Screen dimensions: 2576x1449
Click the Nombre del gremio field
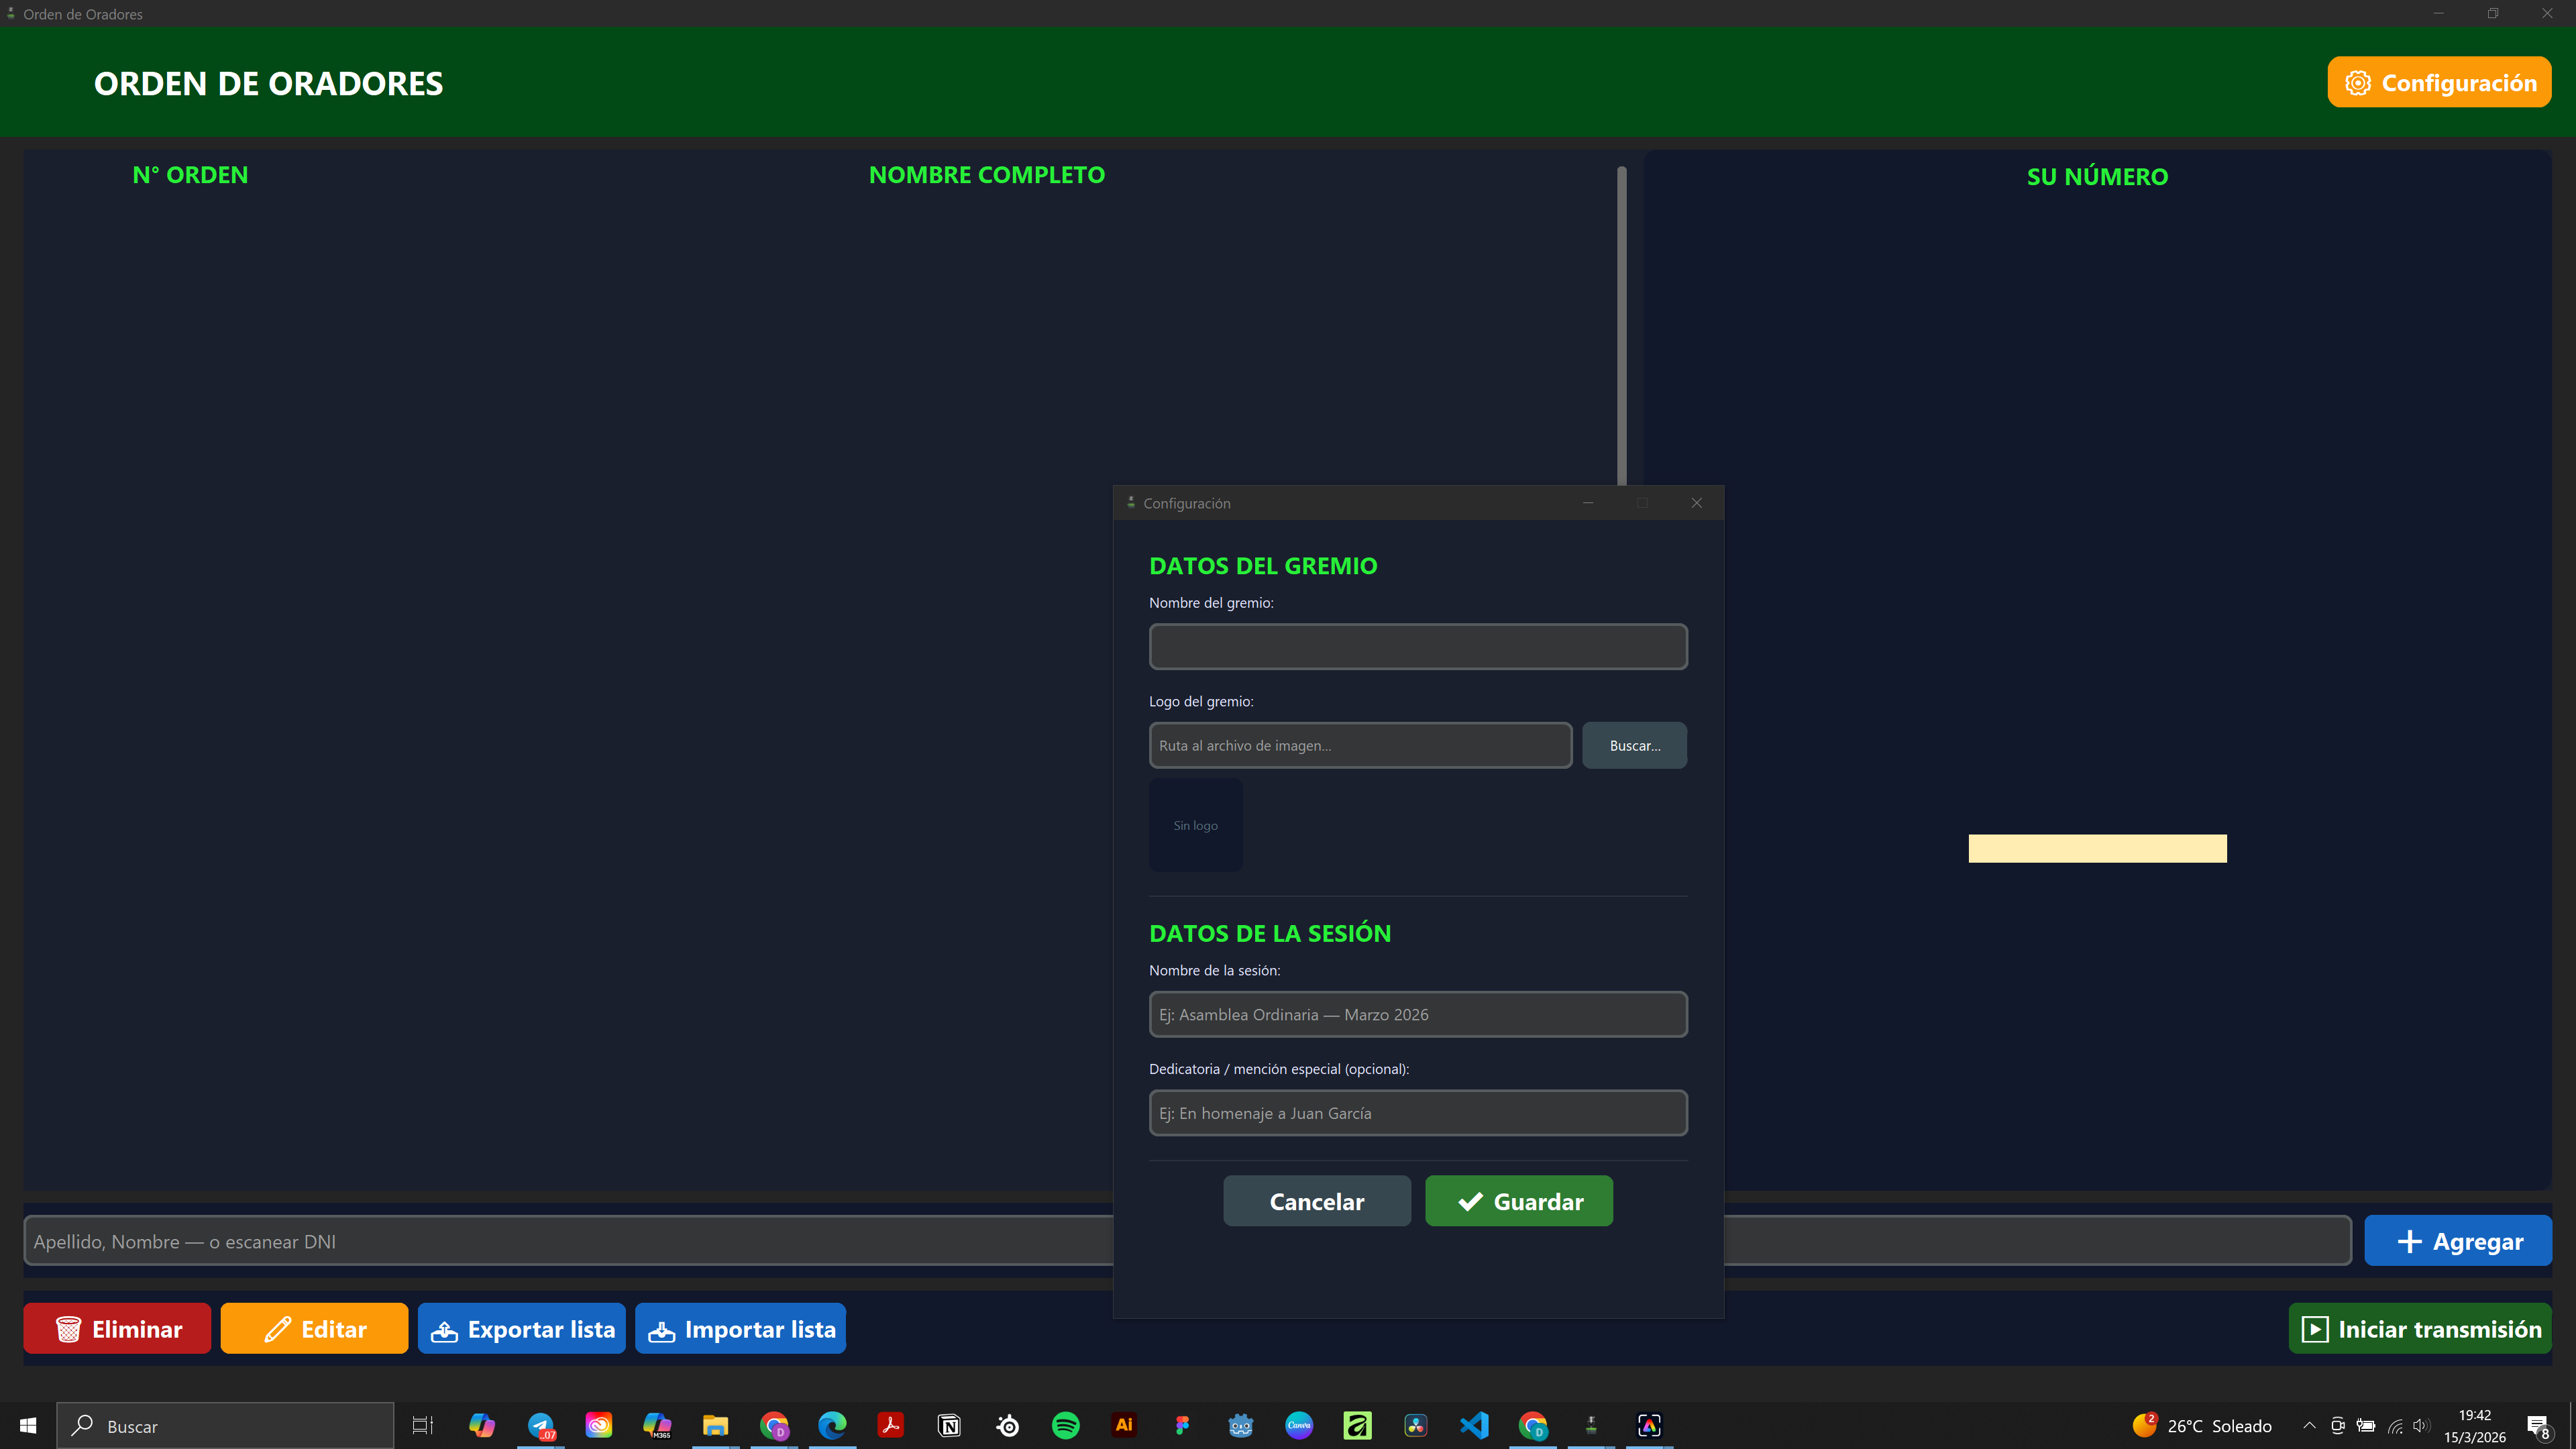pyautogui.click(x=1417, y=647)
